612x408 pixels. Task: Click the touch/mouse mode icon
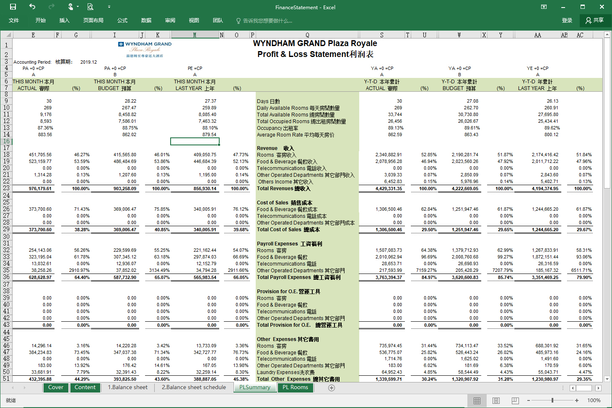click(70, 7)
